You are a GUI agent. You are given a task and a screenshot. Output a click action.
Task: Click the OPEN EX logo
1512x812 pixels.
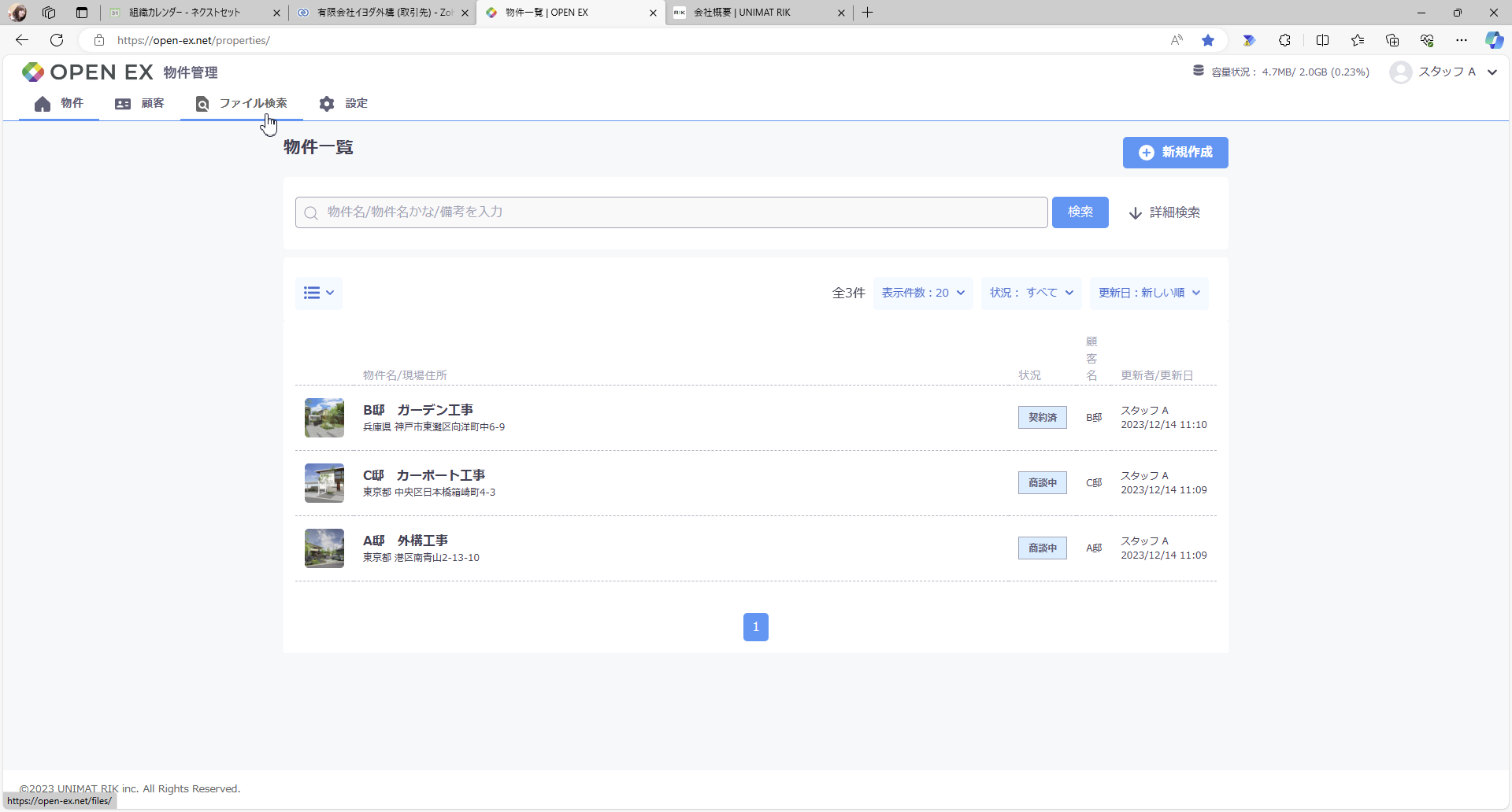(87, 72)
